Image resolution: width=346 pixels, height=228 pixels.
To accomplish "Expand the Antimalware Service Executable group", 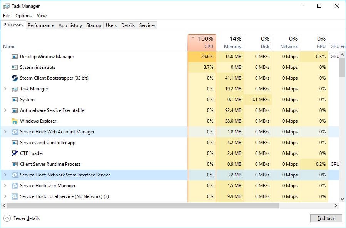I will point(5,110).
